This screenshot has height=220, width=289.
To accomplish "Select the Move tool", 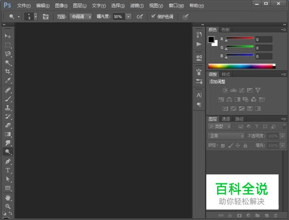I will [x=8, y=36].
